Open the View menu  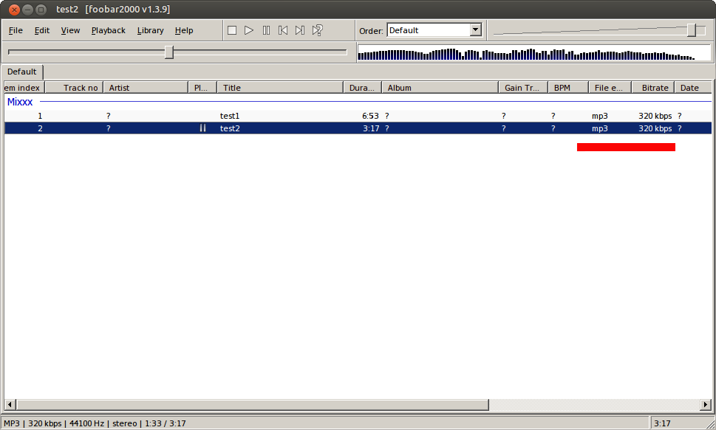coord(70,30)
